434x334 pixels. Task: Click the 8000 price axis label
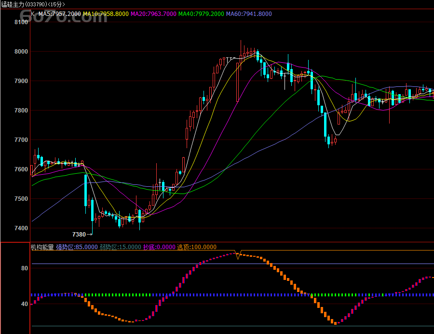pos(21,52)
